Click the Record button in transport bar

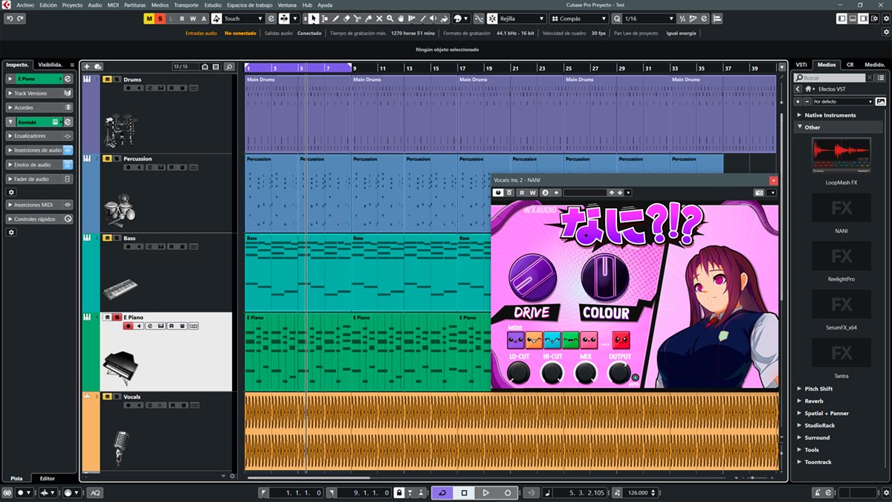pyautogui.click(x=508, y=492)
